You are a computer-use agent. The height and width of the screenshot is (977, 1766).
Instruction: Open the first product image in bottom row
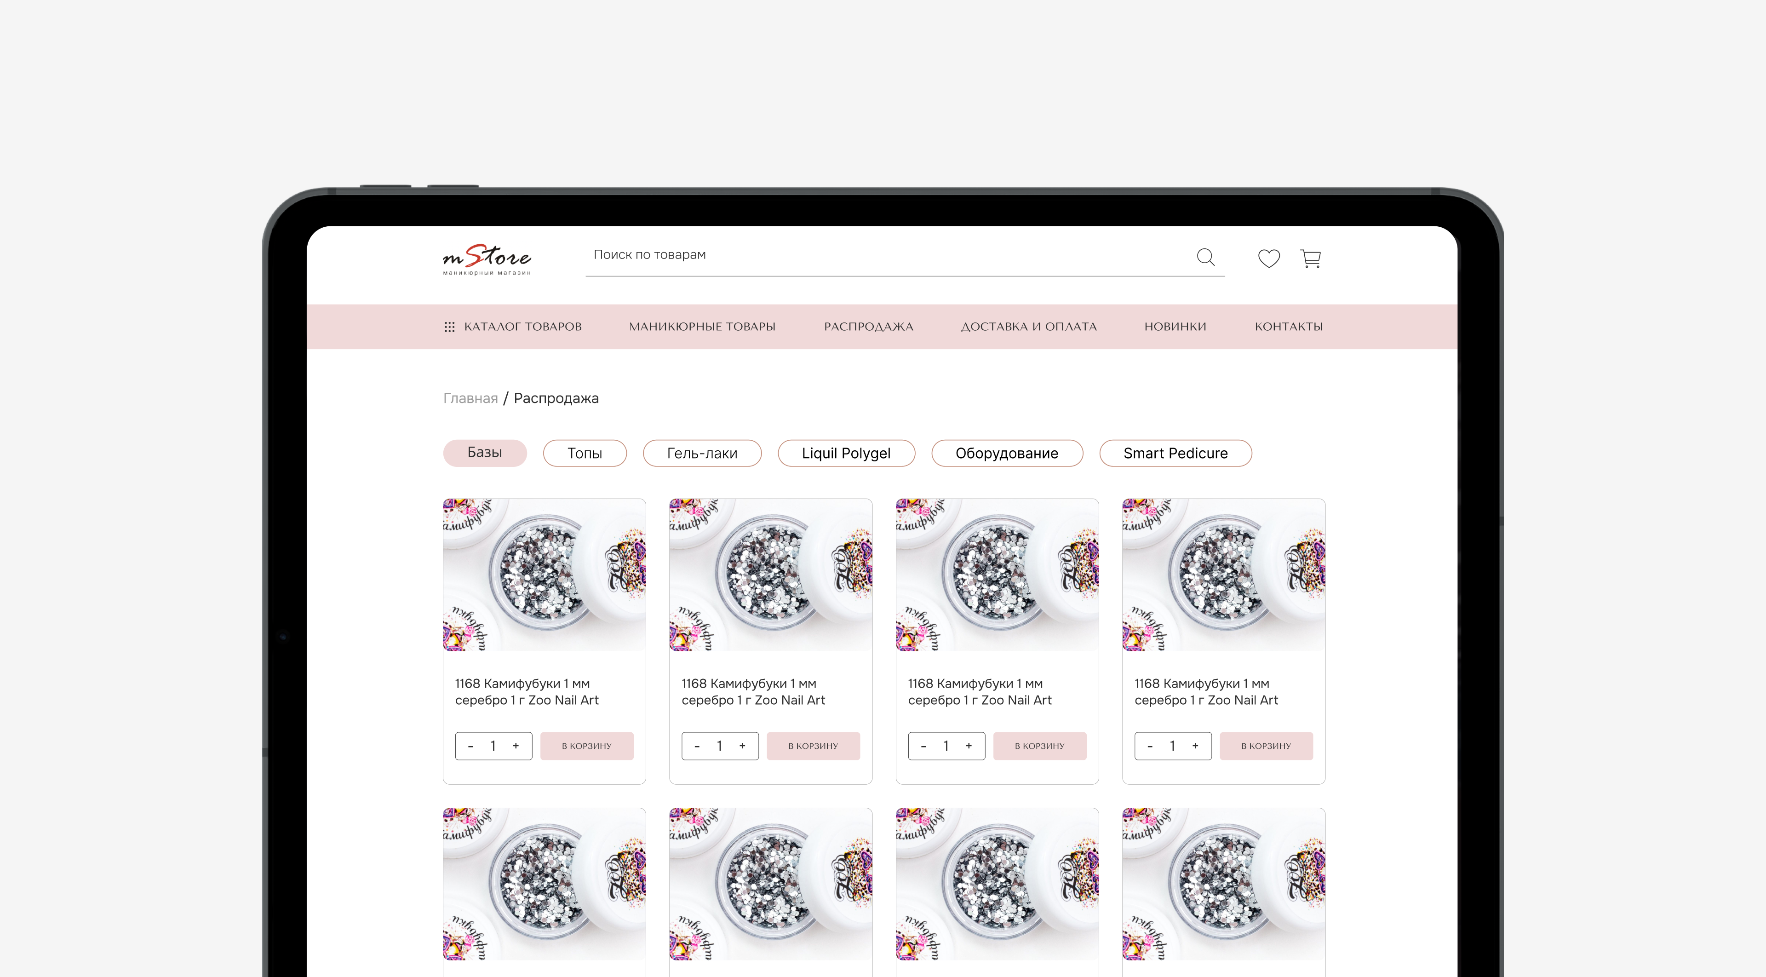click(545, 884)
